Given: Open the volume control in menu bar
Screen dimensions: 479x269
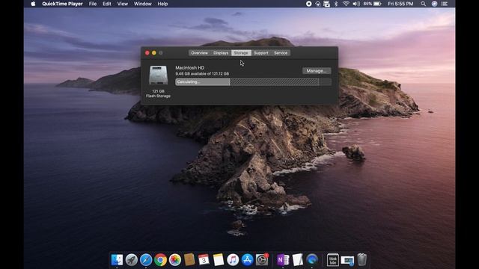Looking at the screenshot, I should coord(356,4).
